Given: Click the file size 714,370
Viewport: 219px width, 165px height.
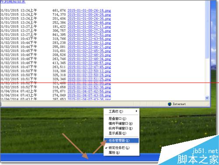Looking at the screenshot, I should pyautogui.click(x=59, y=14).
